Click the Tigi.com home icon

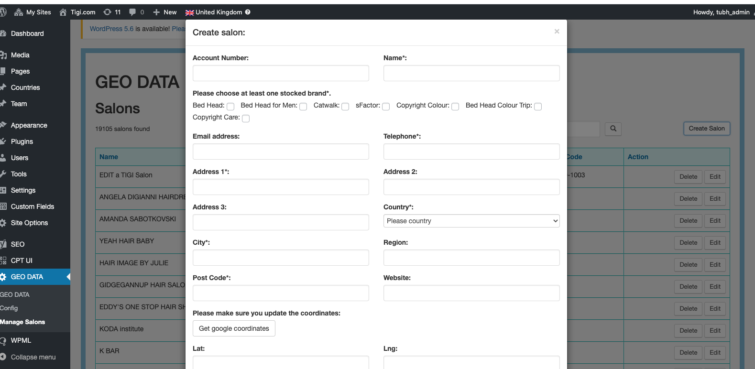[x=63, y=12]
